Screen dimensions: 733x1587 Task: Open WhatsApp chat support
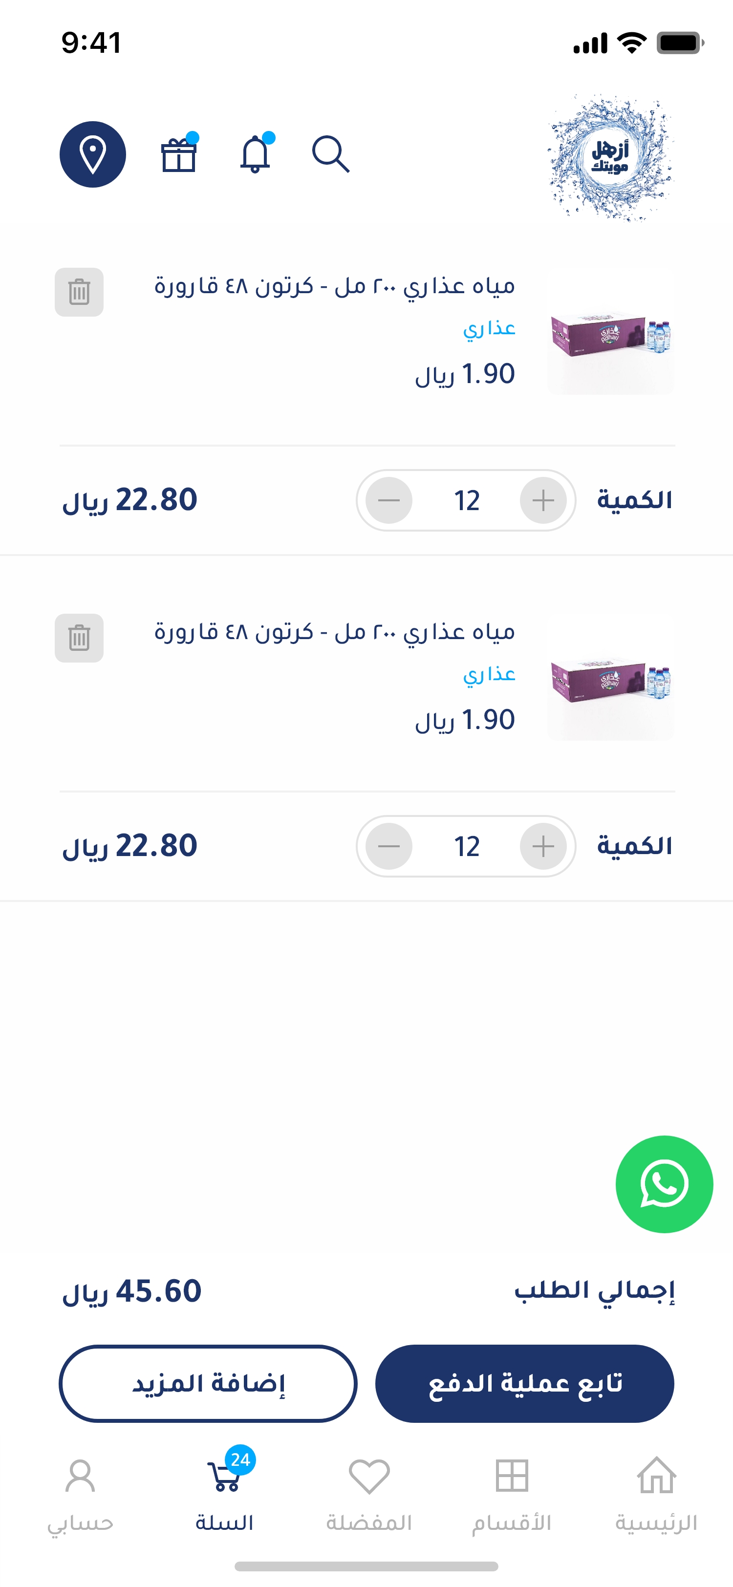tap(664, 1184)
